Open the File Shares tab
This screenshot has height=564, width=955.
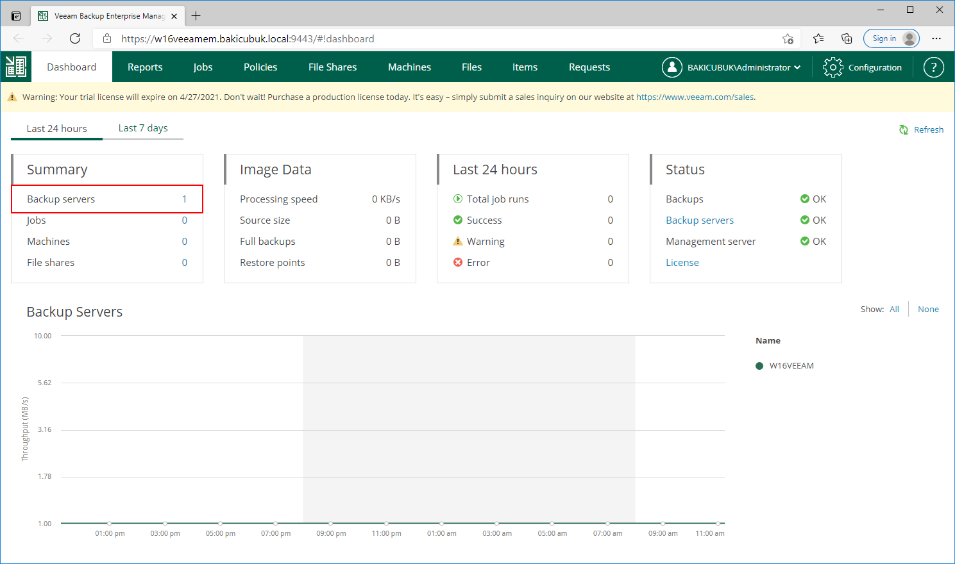[332, 67]
